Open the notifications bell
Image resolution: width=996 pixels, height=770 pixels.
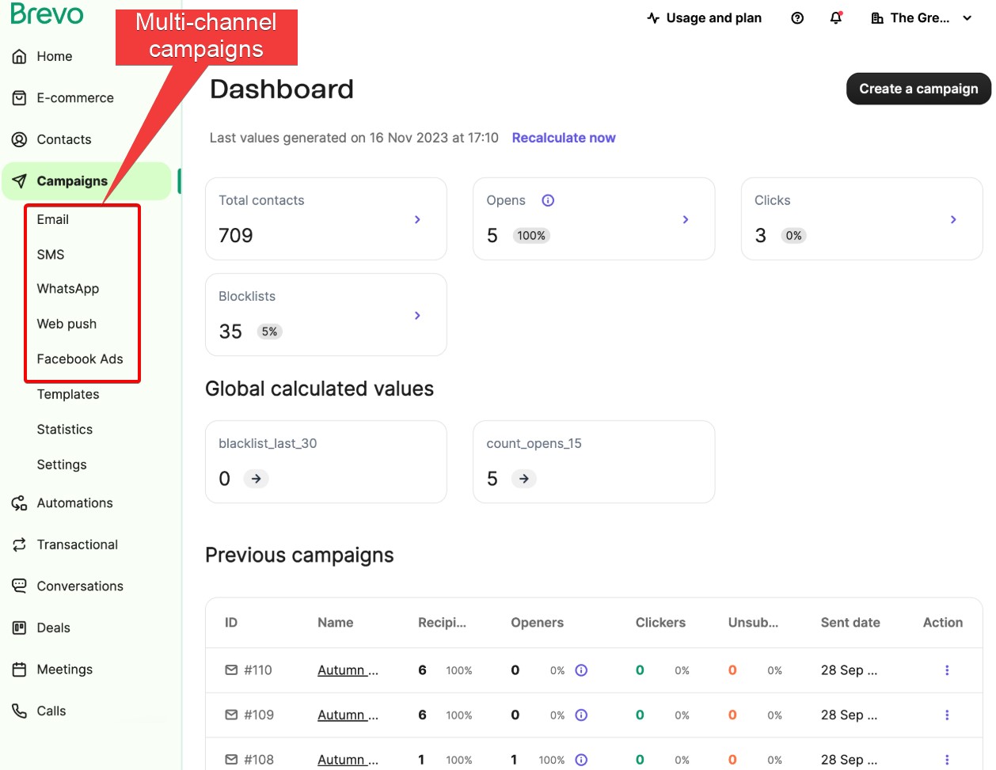[x=836, y=18]
